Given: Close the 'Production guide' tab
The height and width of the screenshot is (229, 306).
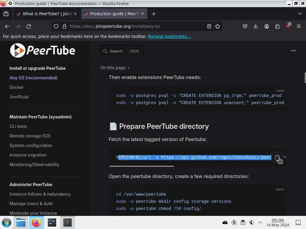Looking at the screenshot, I should tap(143, 14).
